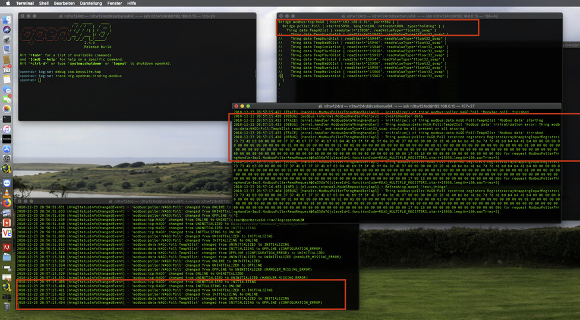Open iTunes music note icon
The image size is (580, 320).
point(7,129)
